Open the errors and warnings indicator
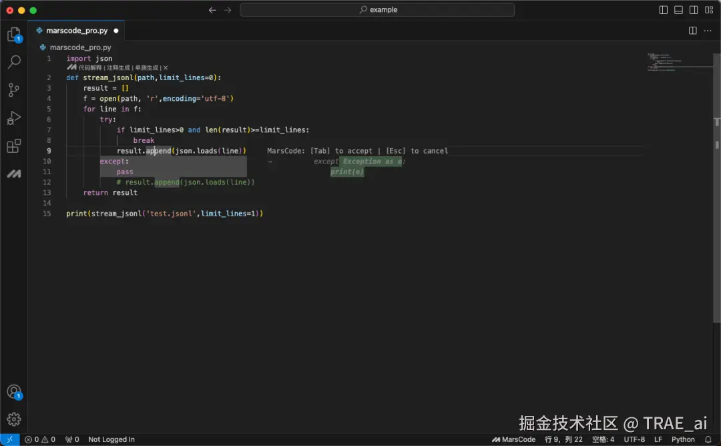721x446 pixels. point(40,439)
